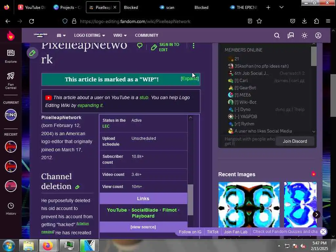
Task: Open the COMMUNITY menu item
Action: tap(147, 35)
